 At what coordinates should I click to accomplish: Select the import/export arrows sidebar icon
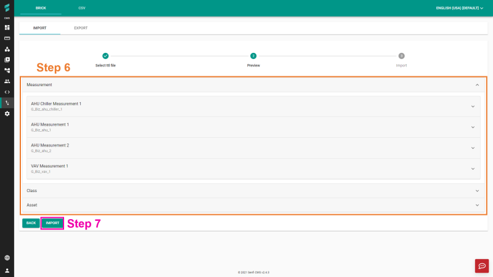tap(7, 103)
